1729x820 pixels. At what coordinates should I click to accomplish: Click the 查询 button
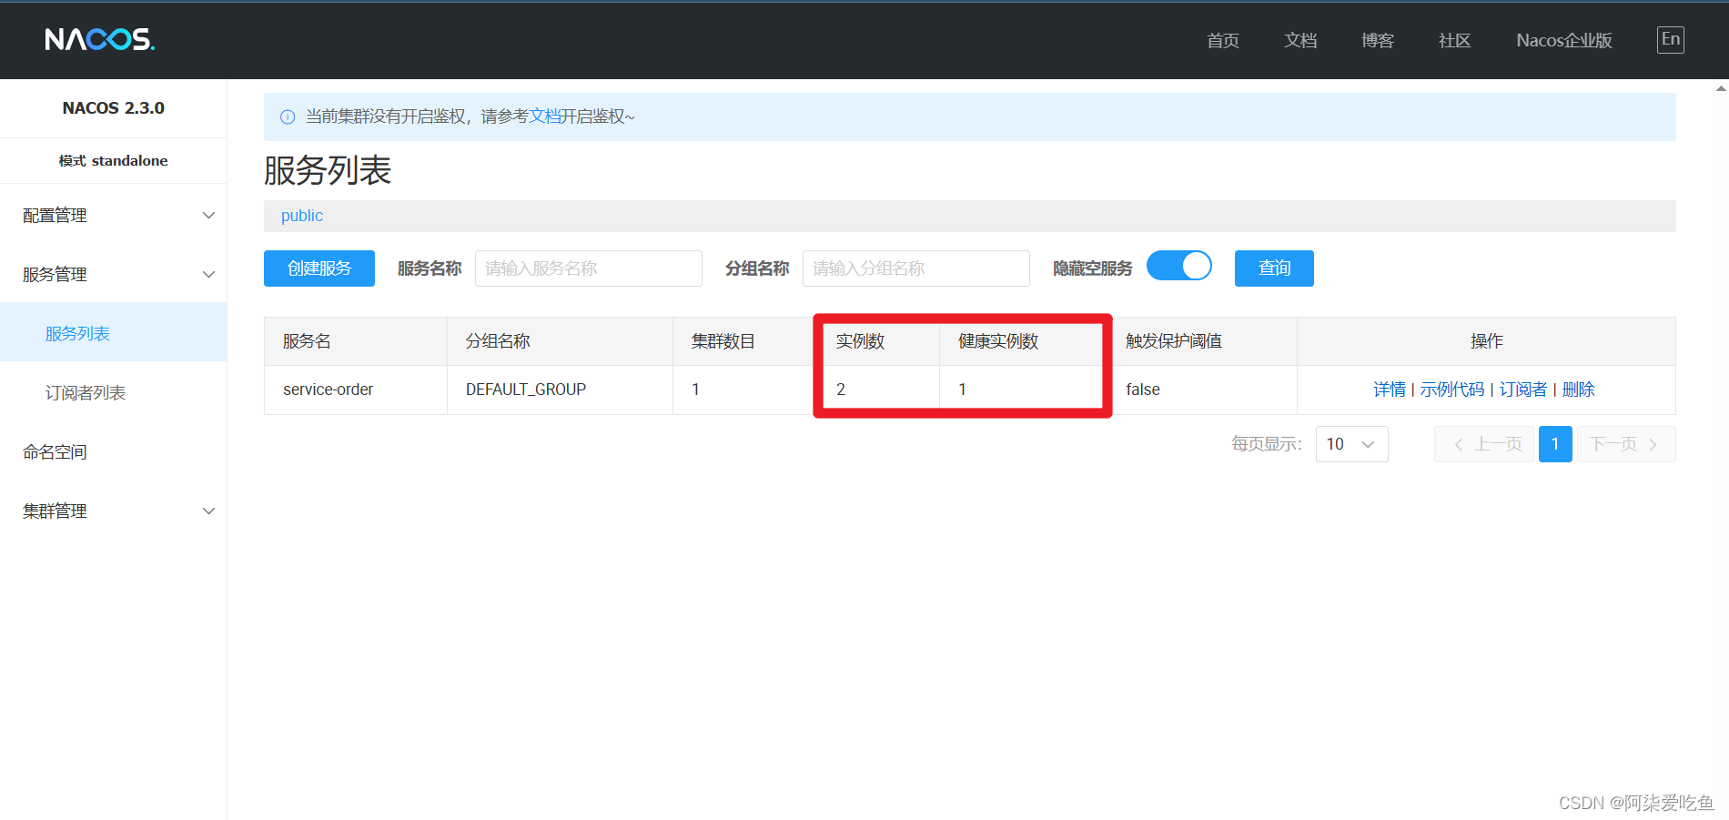pos(1274,268)
